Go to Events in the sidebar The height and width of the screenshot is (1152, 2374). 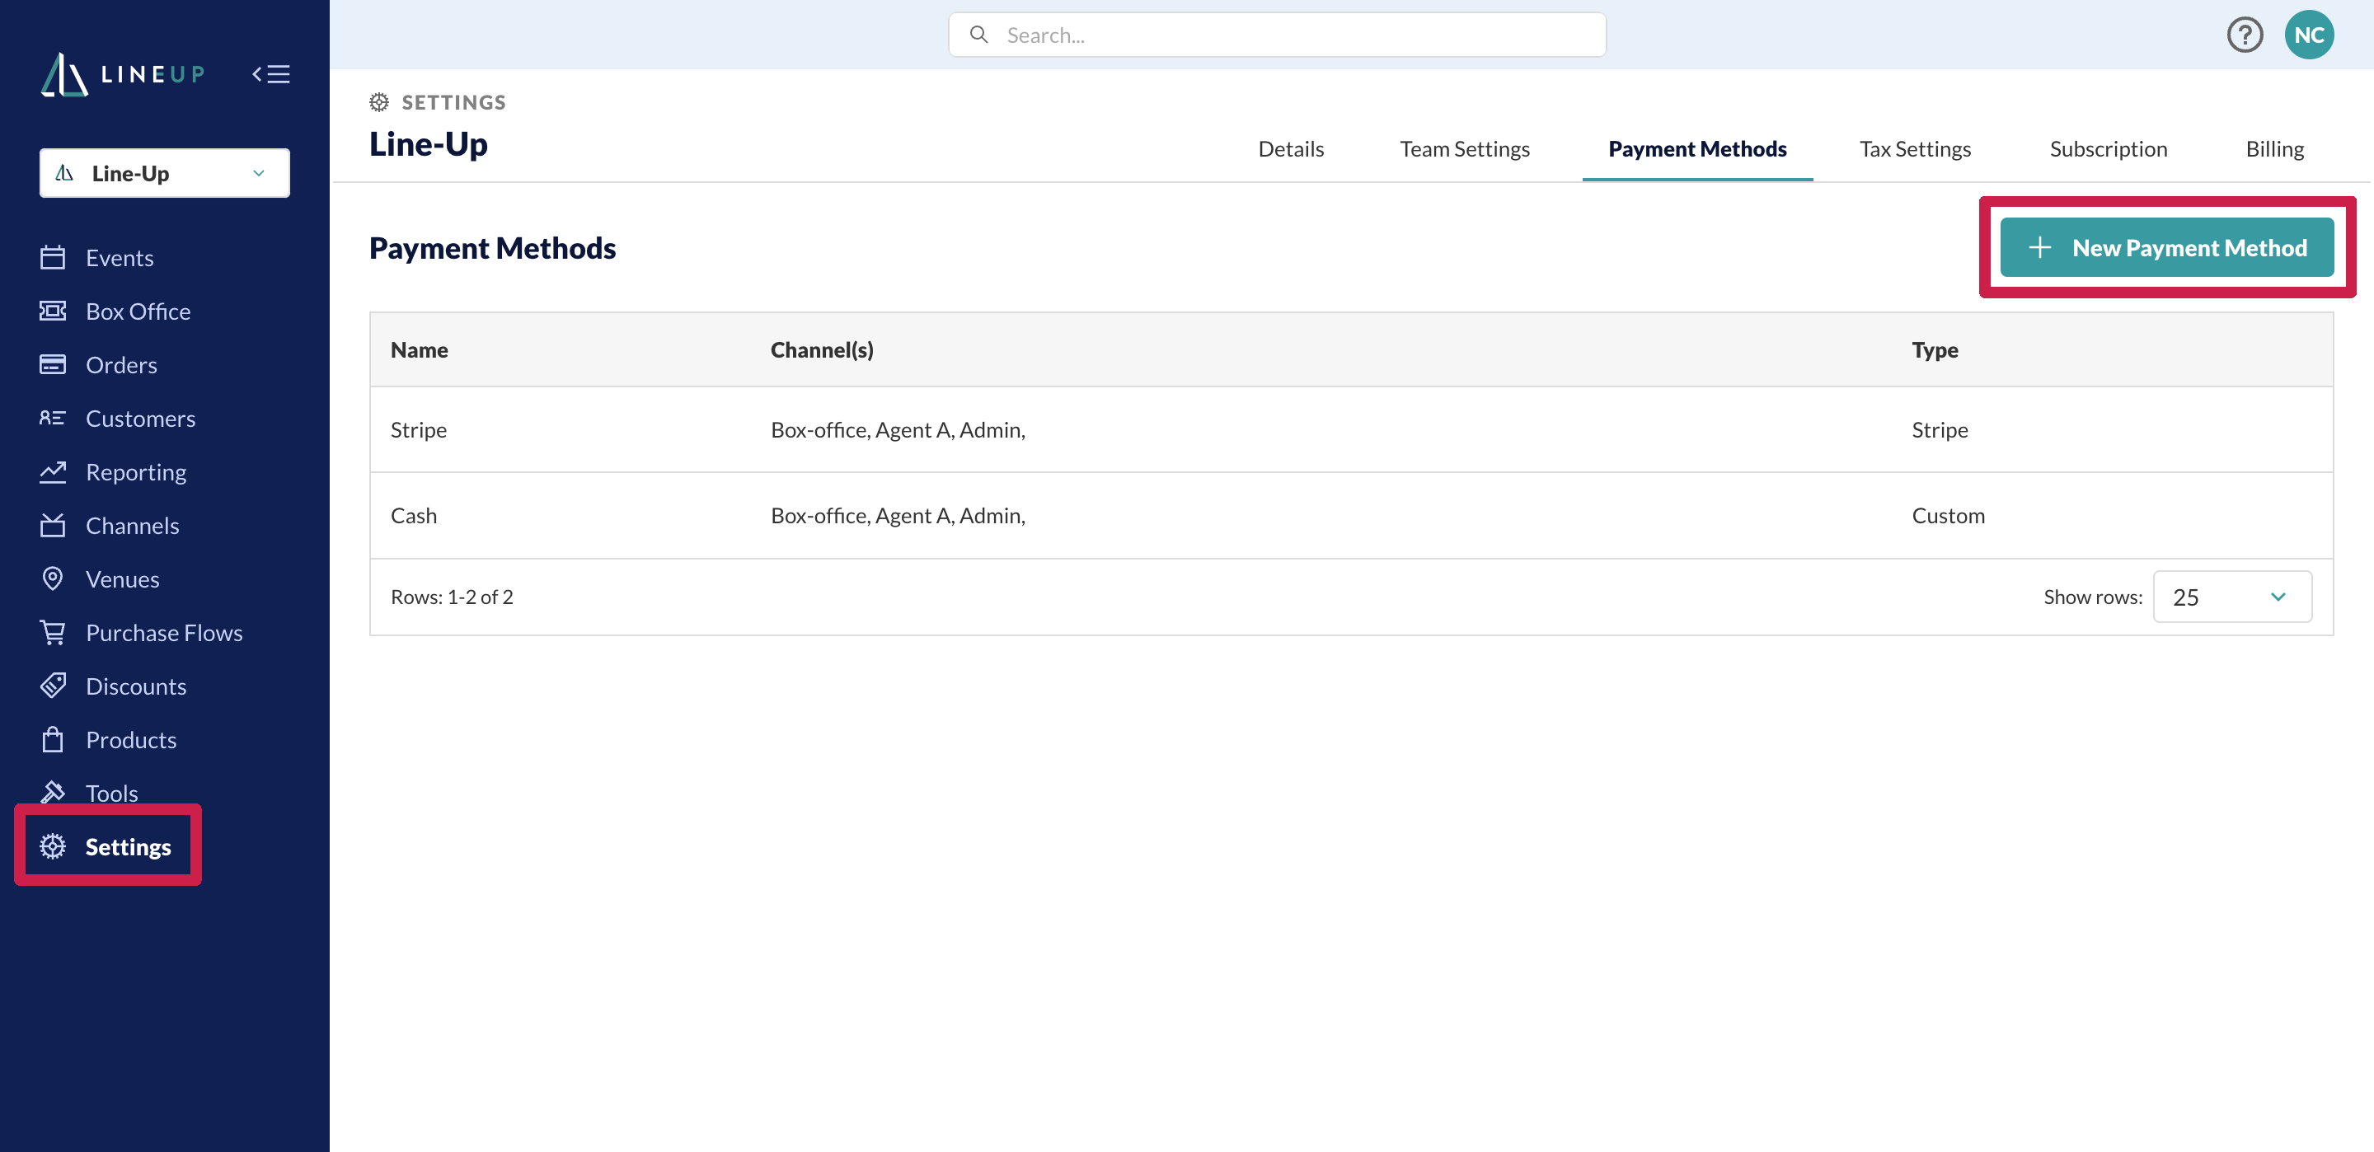pyautogui.click(x=119, y=257)
